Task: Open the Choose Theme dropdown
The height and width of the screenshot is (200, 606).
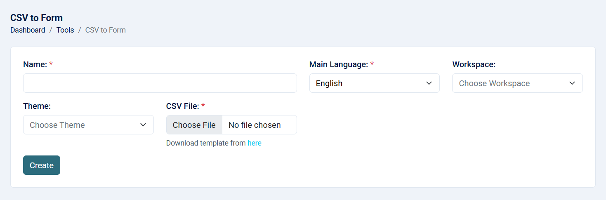Action: pos(88,125)
